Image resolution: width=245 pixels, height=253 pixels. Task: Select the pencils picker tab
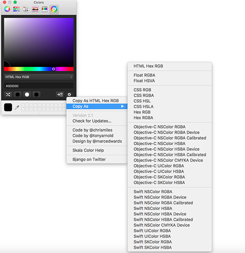tap(45, 9)
